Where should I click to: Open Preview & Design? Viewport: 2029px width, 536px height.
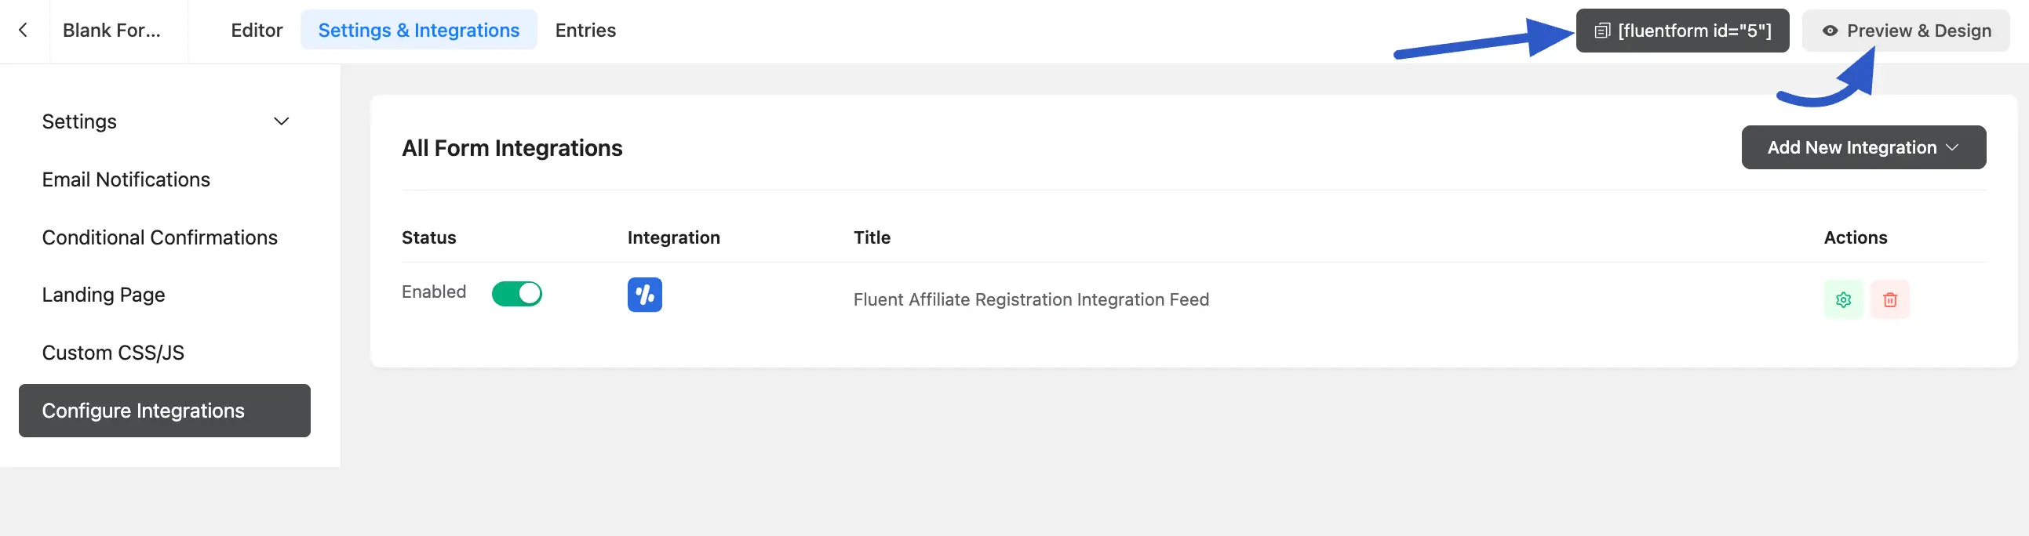(x=1918, y=31)
